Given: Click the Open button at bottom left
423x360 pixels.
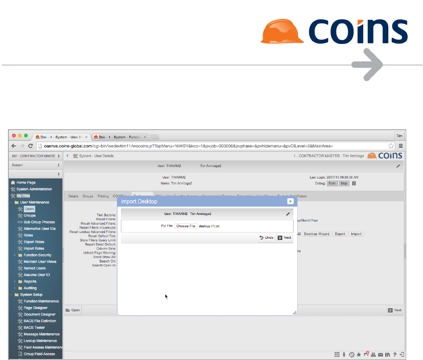Looking at the screenshot, I should [73, 310].
